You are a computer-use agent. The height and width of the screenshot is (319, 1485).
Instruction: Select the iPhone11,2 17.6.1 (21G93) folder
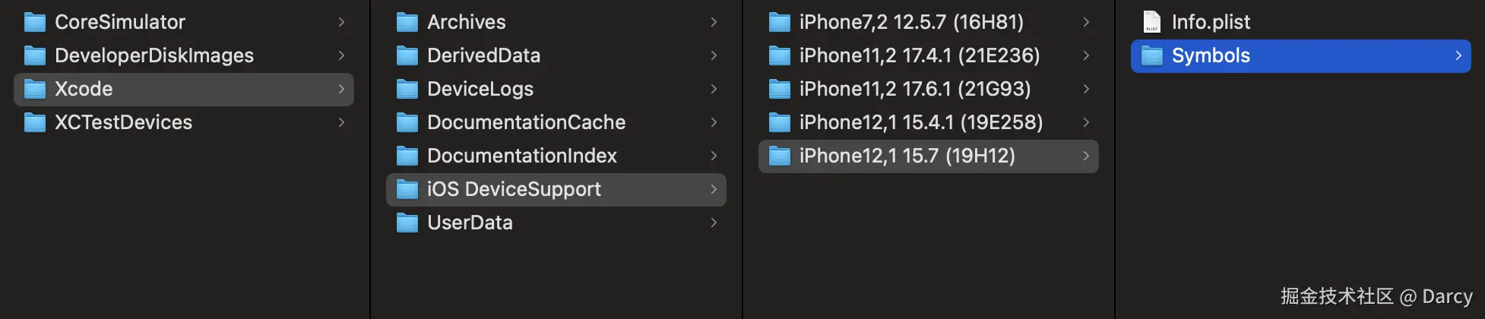click(915, 90)
